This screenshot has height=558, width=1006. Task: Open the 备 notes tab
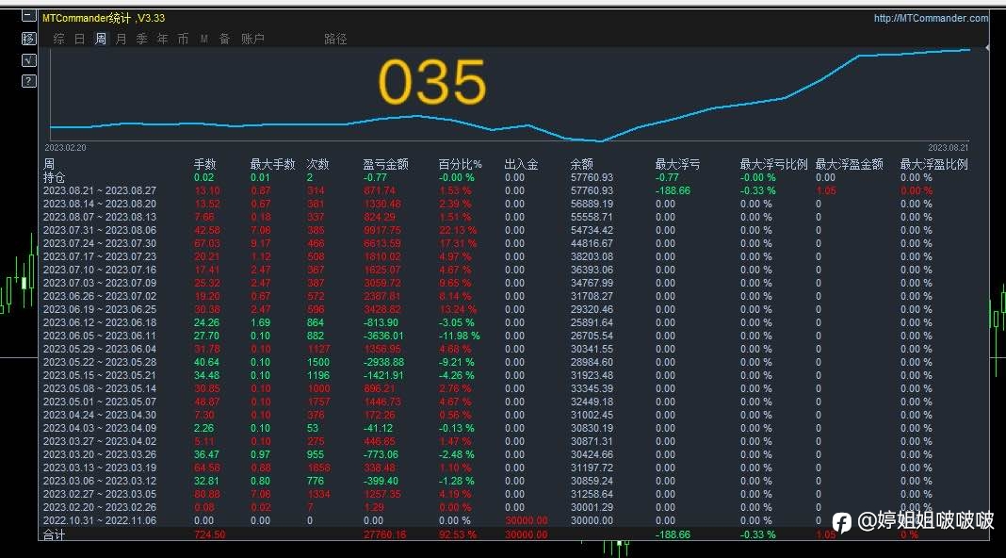pos(224,40)
